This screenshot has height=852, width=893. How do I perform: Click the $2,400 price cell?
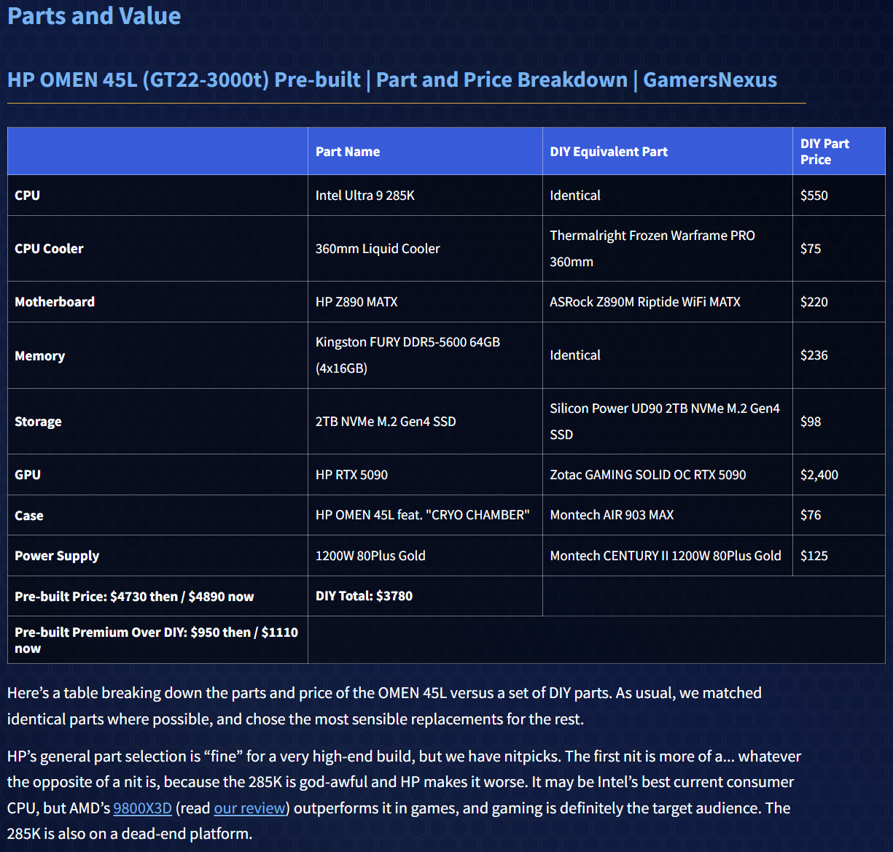[838, 475]
